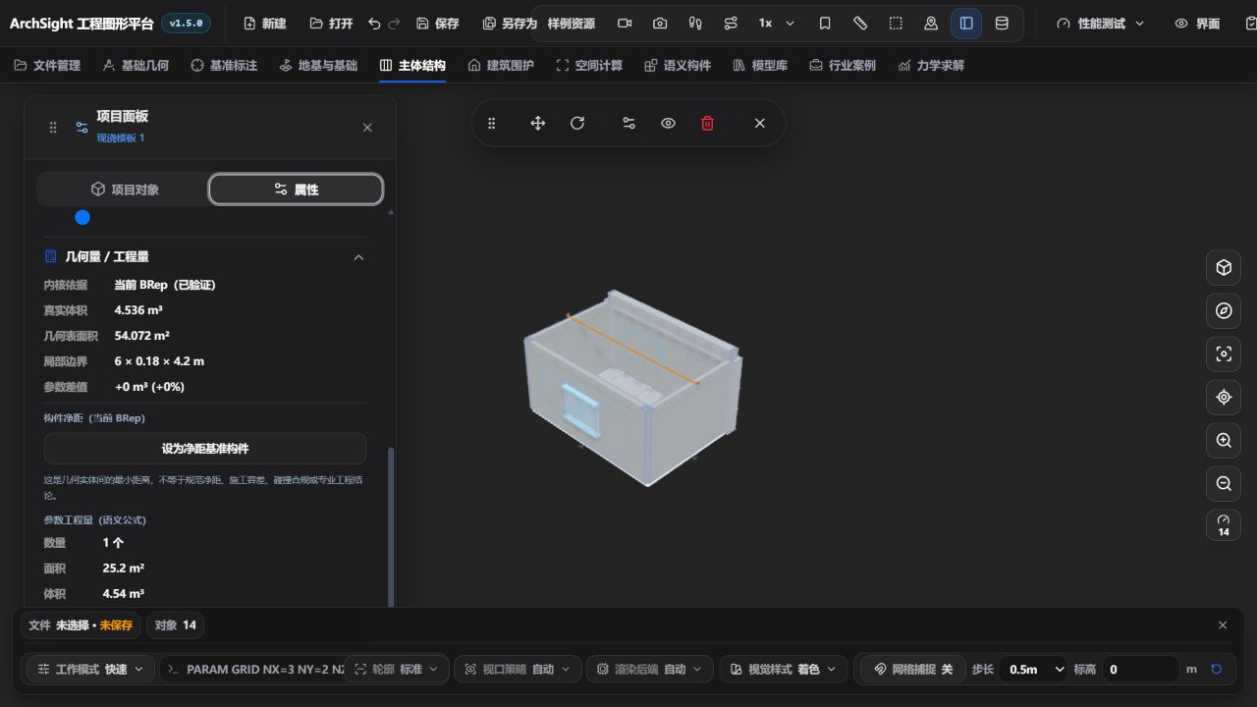Click the bookmark icon in the top toolbar
This screenshot has height=707, width=1257.
pyautogui.click(x=825, y=24)
